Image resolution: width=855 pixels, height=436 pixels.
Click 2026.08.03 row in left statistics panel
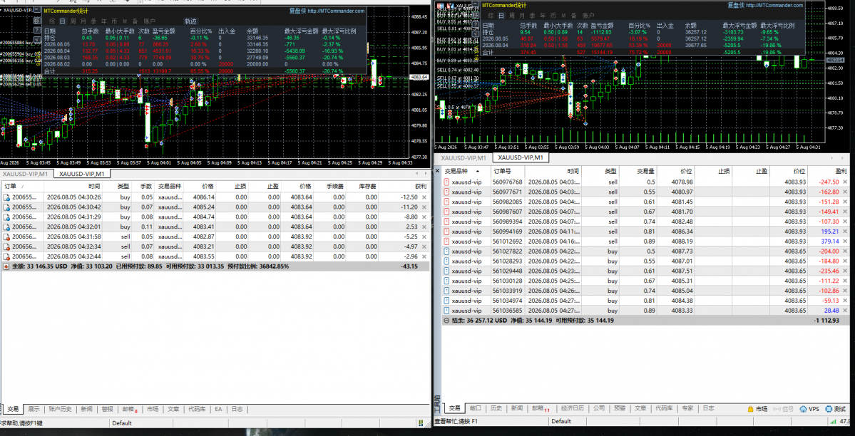pos(204,57)
